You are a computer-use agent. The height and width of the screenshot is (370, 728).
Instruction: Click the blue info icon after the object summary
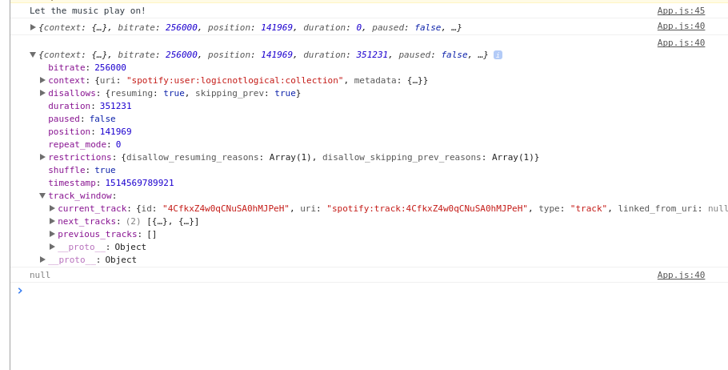pos(498,54)
